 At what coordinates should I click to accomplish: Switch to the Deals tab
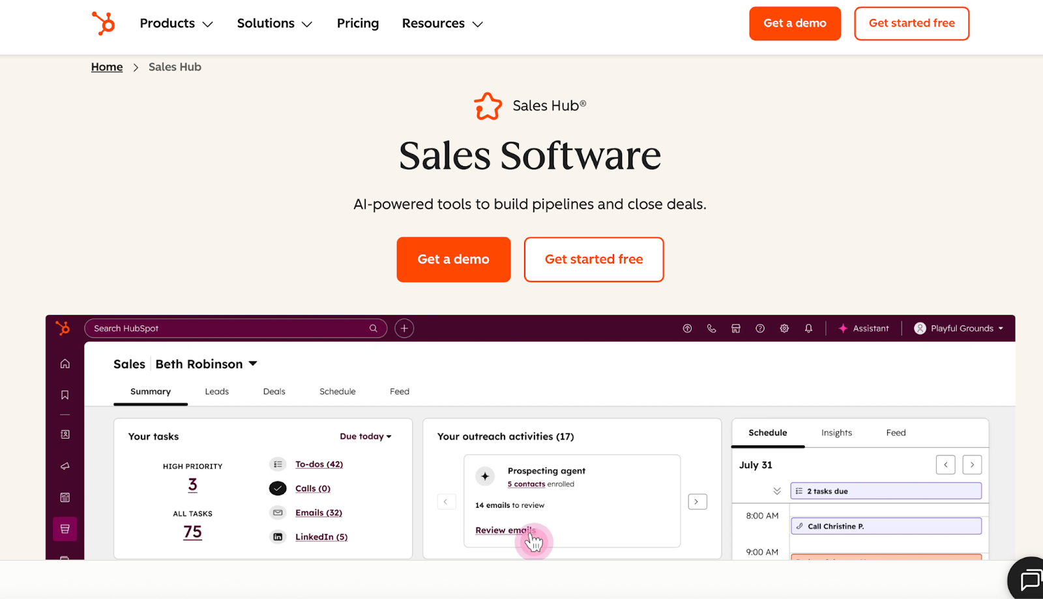pyautogui.click(x=274, y=392)
